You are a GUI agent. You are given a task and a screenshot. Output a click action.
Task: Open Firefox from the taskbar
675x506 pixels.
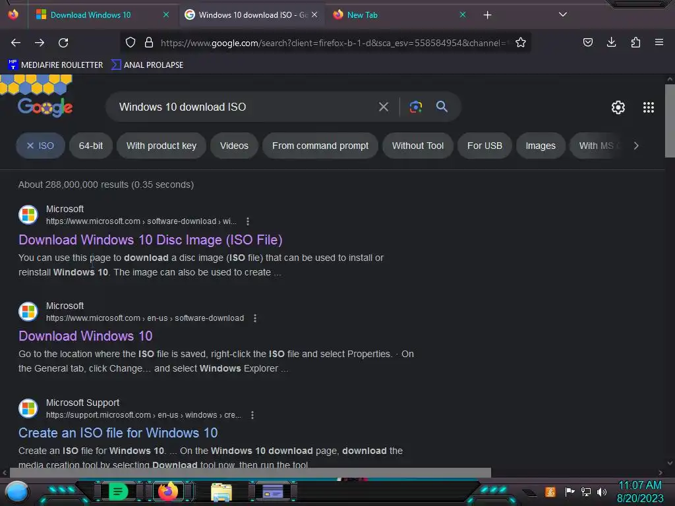point(168,492)
